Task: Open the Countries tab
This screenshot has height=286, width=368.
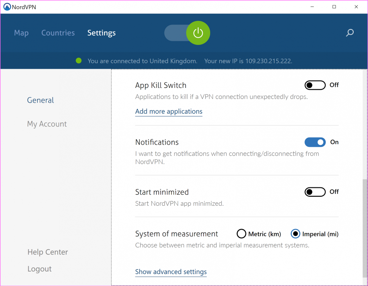Action: [x=58, y=33]
